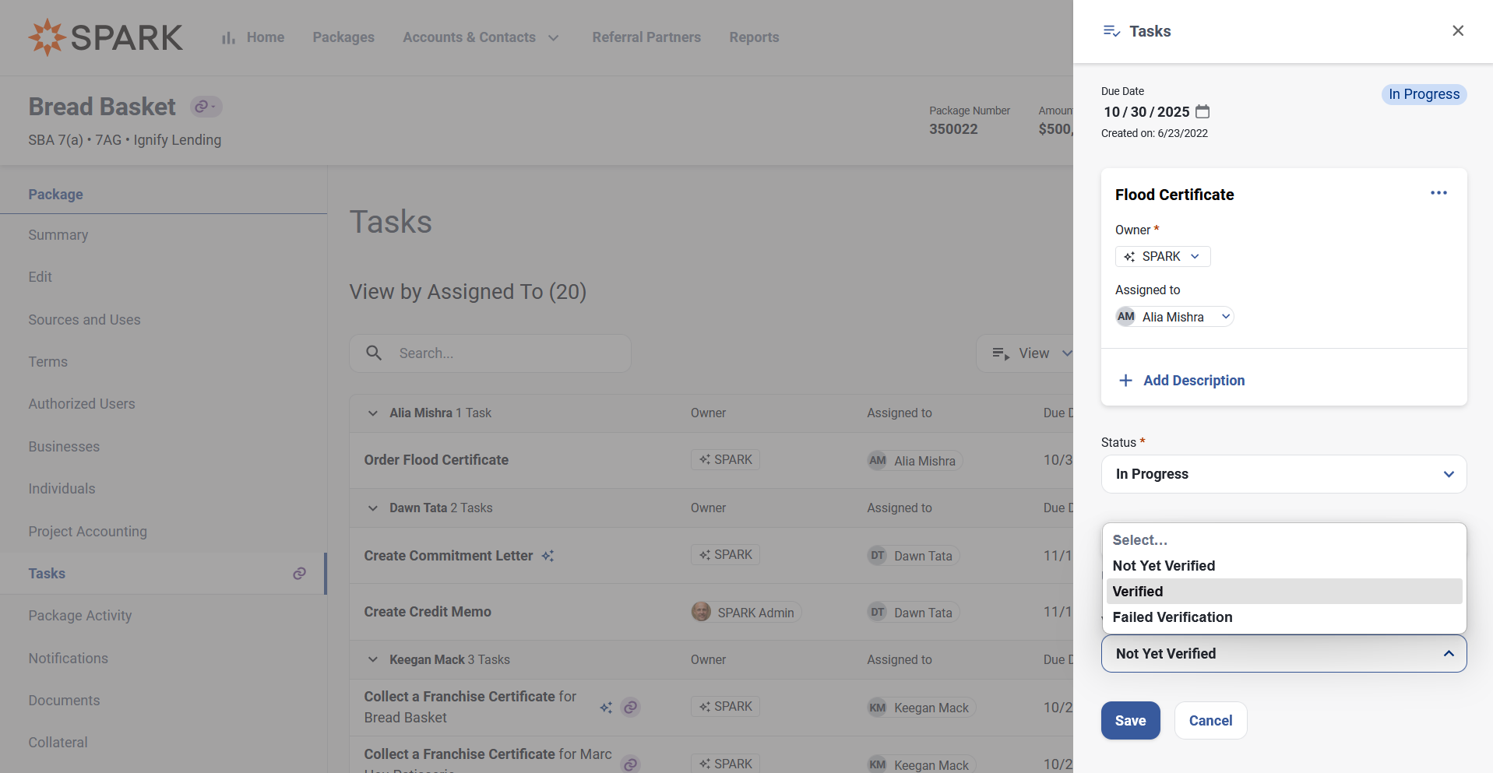Click the sparkle icon beside Create Commitment Letter
The width and height of the screenshot is (1493, 773).
[548, 556]
